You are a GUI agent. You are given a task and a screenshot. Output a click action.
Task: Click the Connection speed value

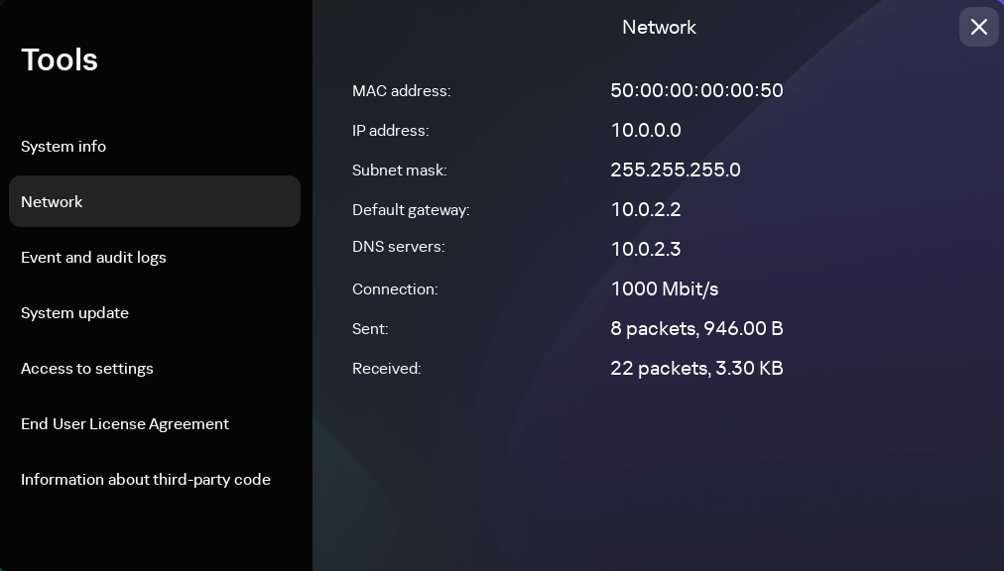pos(665,288)
